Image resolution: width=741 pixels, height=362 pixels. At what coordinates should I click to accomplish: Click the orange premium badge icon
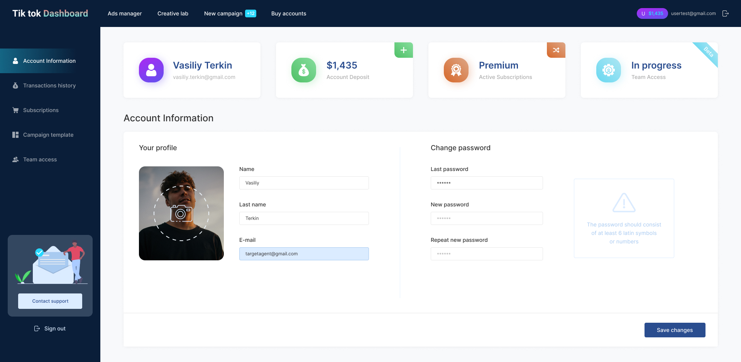pyautogui.click(x=456, y=70)
